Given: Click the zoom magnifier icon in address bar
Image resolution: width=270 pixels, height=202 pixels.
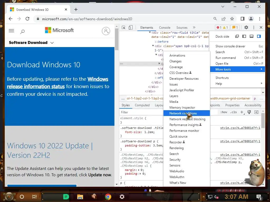Looking at the screenshot, I should tap(215, 19).
